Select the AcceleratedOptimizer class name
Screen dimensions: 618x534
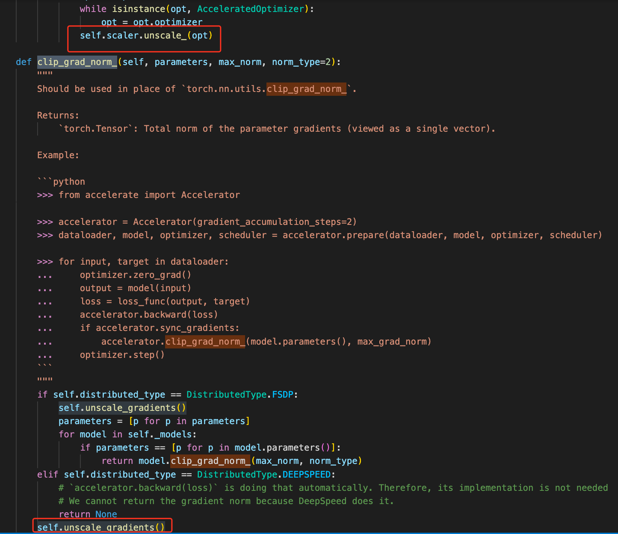click(250, 9)
